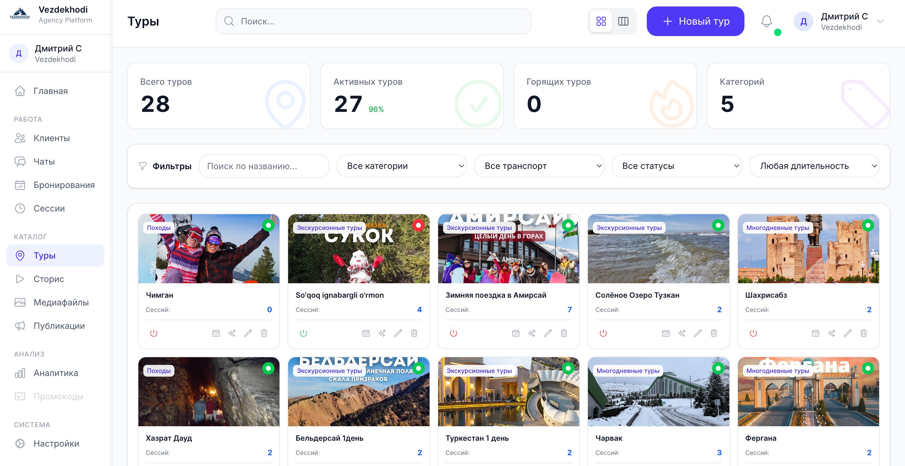Open the Любая длительность dropdown
This screenshot has width=905, height=466.
tap(814, 166)
